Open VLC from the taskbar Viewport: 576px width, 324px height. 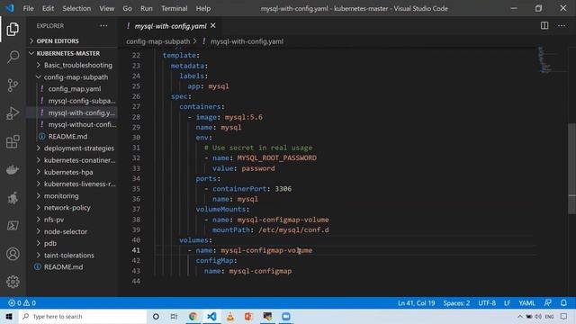(230, 316)
